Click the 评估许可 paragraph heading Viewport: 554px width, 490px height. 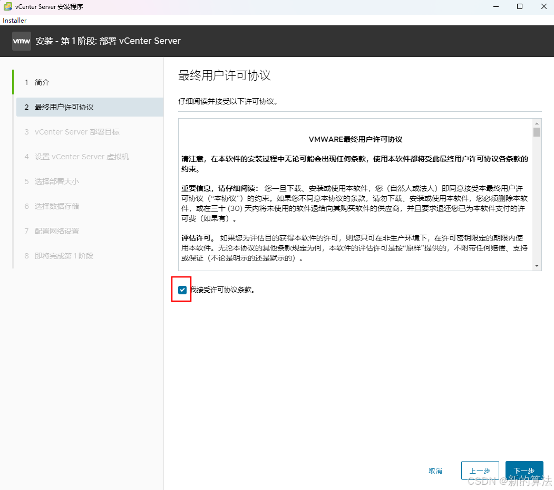pos(198,238)
